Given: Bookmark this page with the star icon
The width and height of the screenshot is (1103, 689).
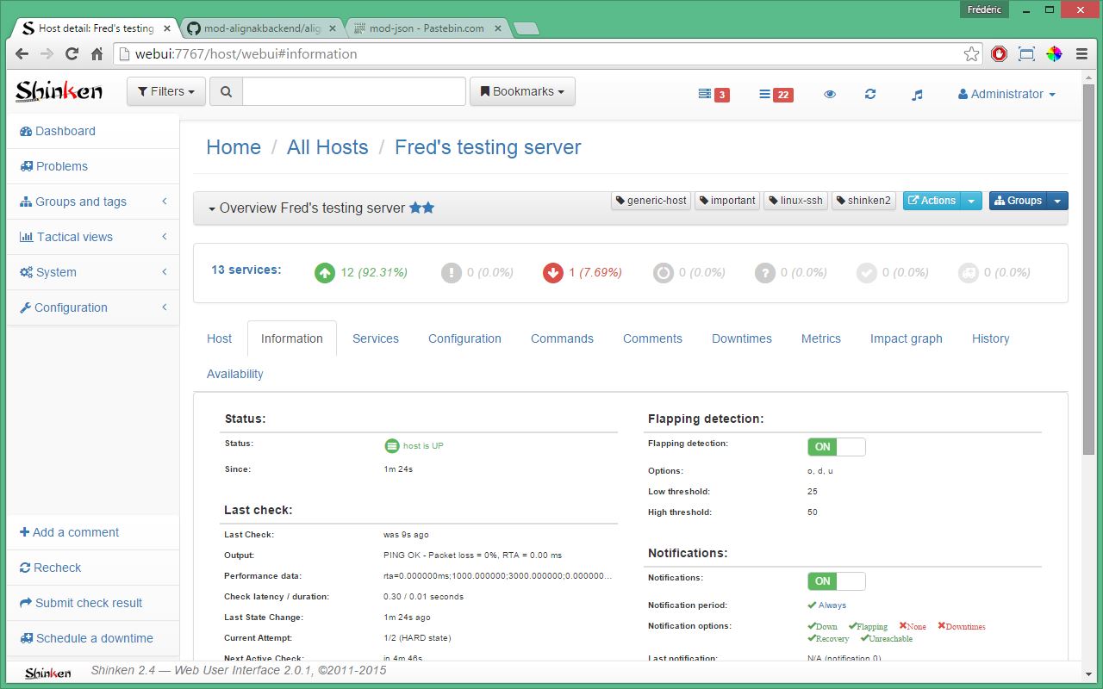Looking at the screenshot, I should click(971, 54).
